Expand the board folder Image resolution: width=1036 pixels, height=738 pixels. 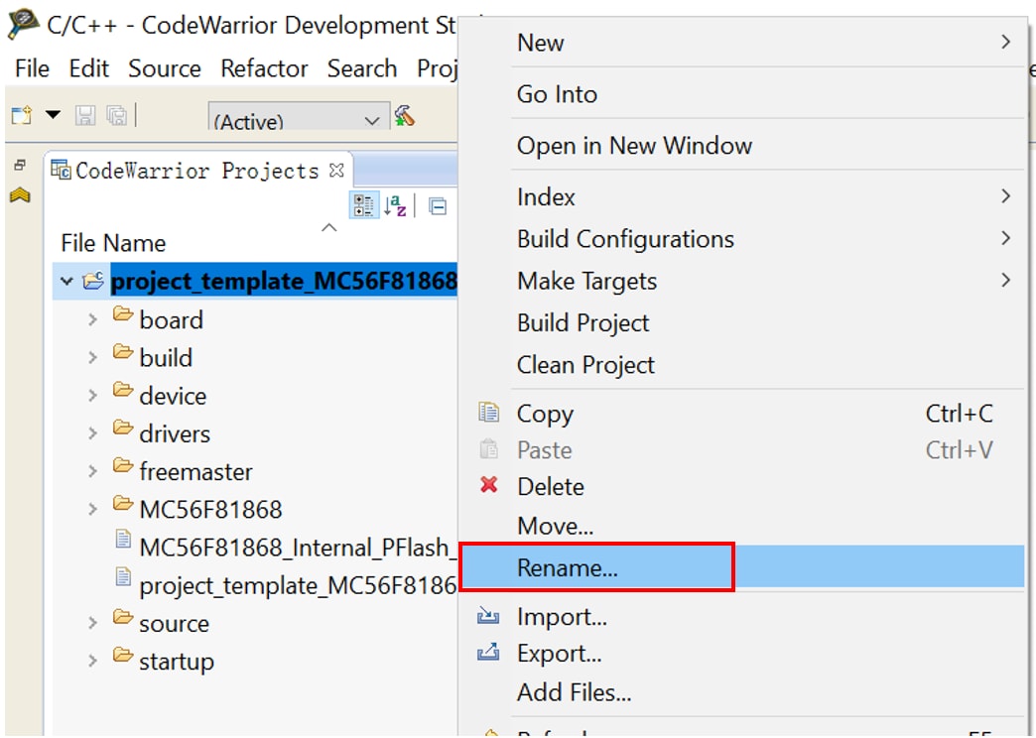(92, 320)
